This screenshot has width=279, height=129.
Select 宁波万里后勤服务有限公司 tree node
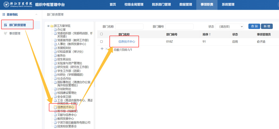[x=74, y=122]
